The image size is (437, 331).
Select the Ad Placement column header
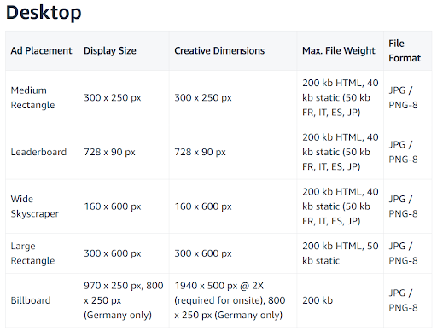tap(41, 50)
